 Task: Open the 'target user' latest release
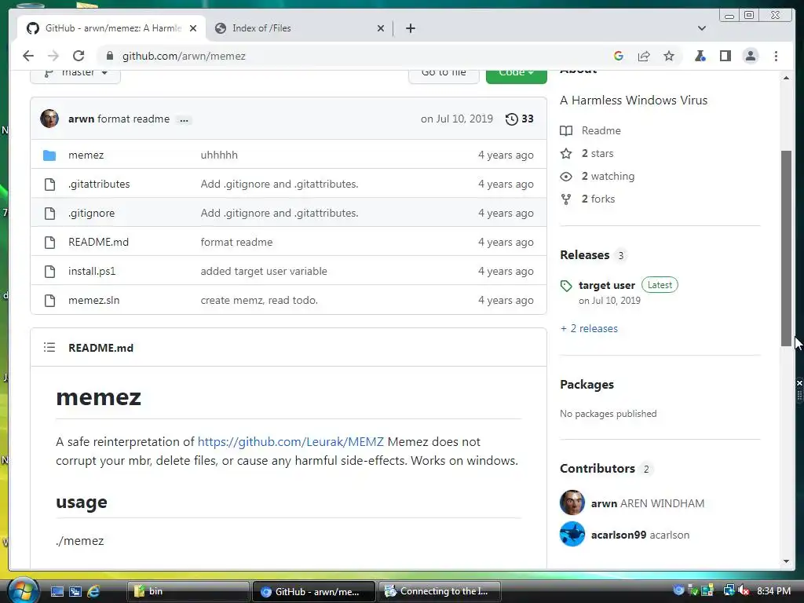point(607,285)
